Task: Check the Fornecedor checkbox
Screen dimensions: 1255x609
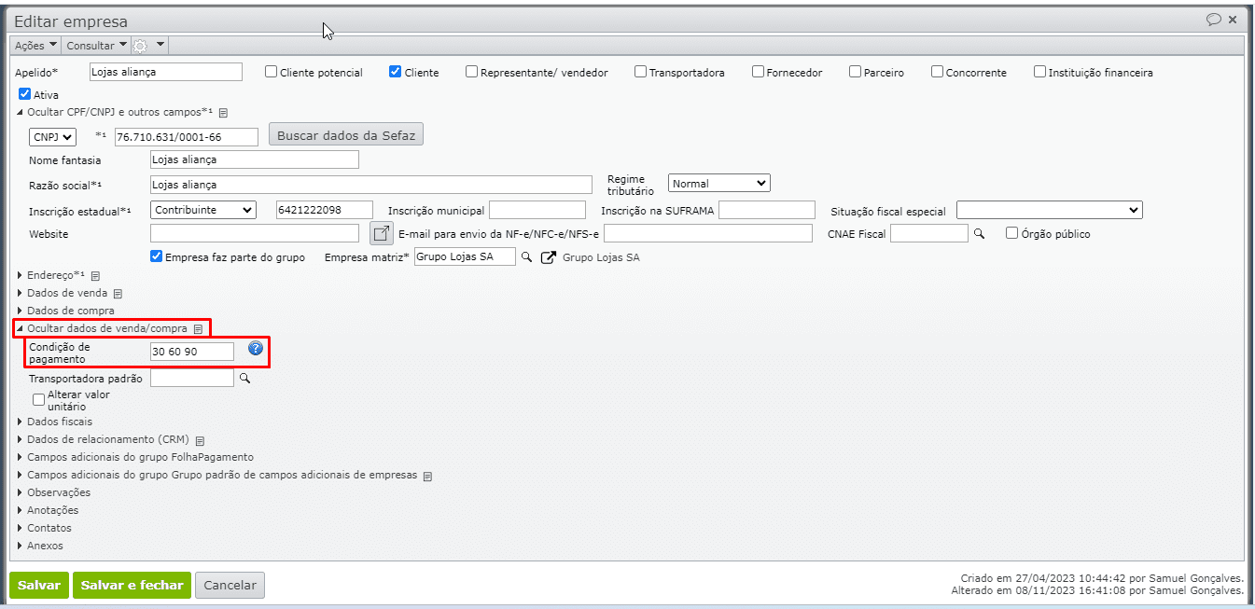Action: pos(759,72)
